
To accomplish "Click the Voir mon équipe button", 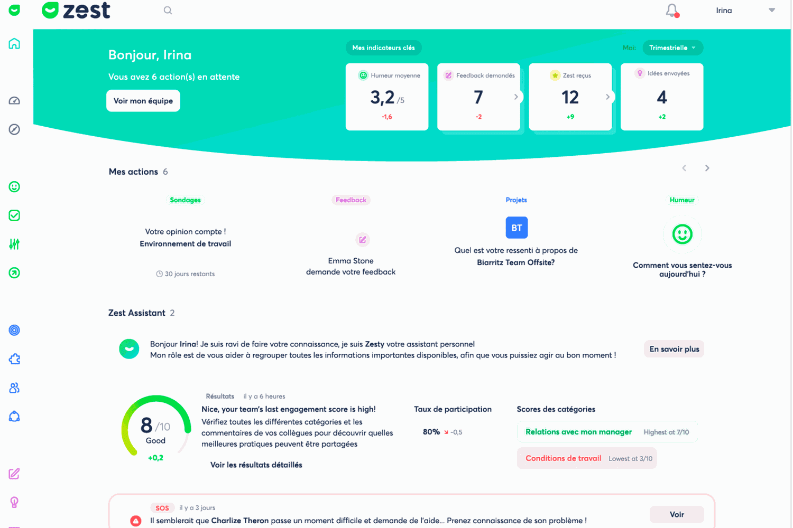I will (x=143, y=101).
